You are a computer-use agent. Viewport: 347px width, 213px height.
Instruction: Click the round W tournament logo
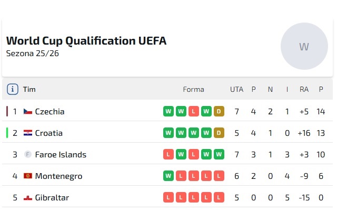click(x=304, y=47)
